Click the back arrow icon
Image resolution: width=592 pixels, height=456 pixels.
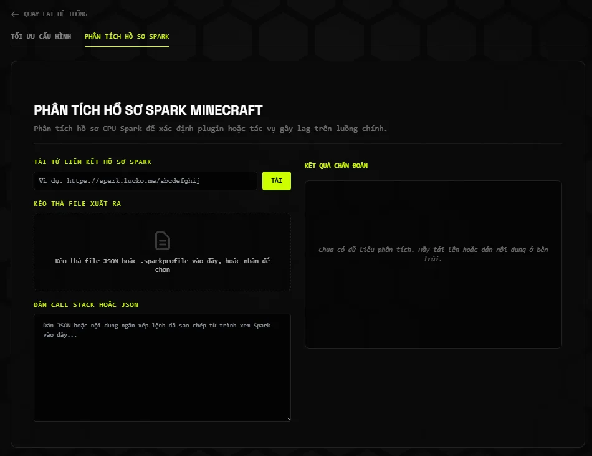[15, 14]
